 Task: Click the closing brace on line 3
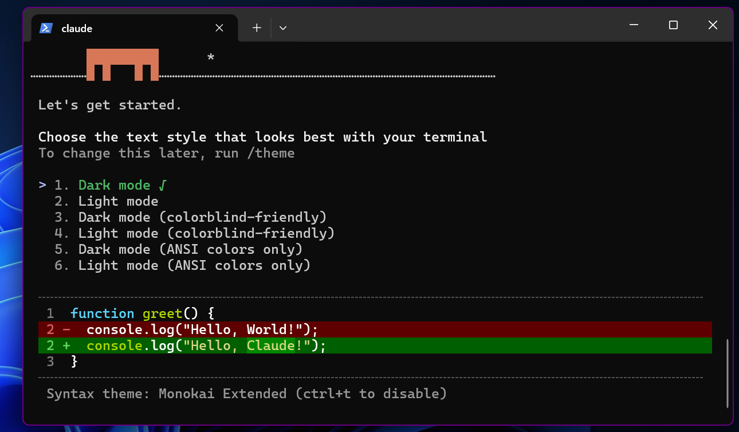tap(74, 362)
